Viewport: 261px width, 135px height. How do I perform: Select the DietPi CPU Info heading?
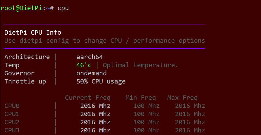coord(33,32)
